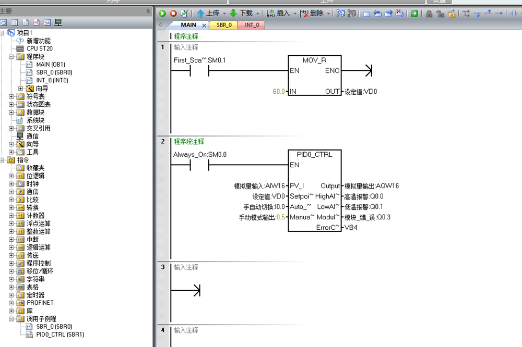
Task: Toggle the 主要 panel auto-hide pin
Action: 148,11
